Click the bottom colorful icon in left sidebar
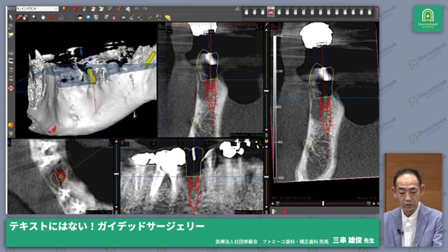 [11, 133]
